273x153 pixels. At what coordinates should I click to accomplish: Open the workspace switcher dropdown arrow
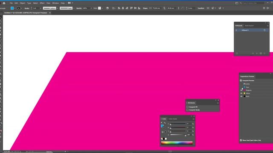coord(73,3)
